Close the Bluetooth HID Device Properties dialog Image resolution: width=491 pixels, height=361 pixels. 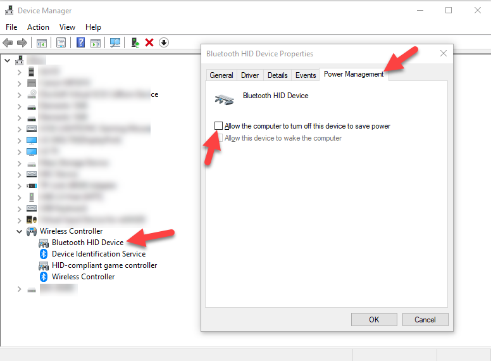click(444, 53)
